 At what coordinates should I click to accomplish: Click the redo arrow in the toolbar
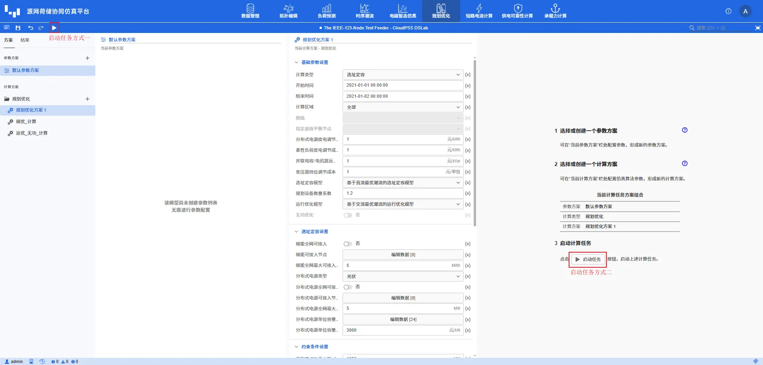point(41,28)
